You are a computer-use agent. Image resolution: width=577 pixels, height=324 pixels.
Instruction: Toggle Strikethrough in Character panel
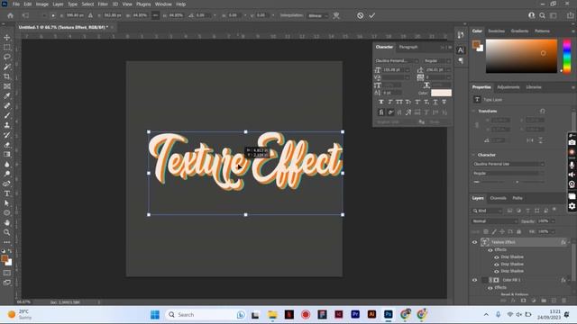click(444, 102)
